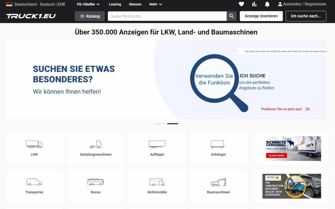Click the Anzeige inserieren button
Viewport: 335px width, 209px height.
(x=261, y=16)
